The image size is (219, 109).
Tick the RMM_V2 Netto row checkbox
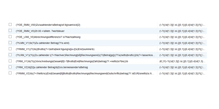[x=10, y=73]
